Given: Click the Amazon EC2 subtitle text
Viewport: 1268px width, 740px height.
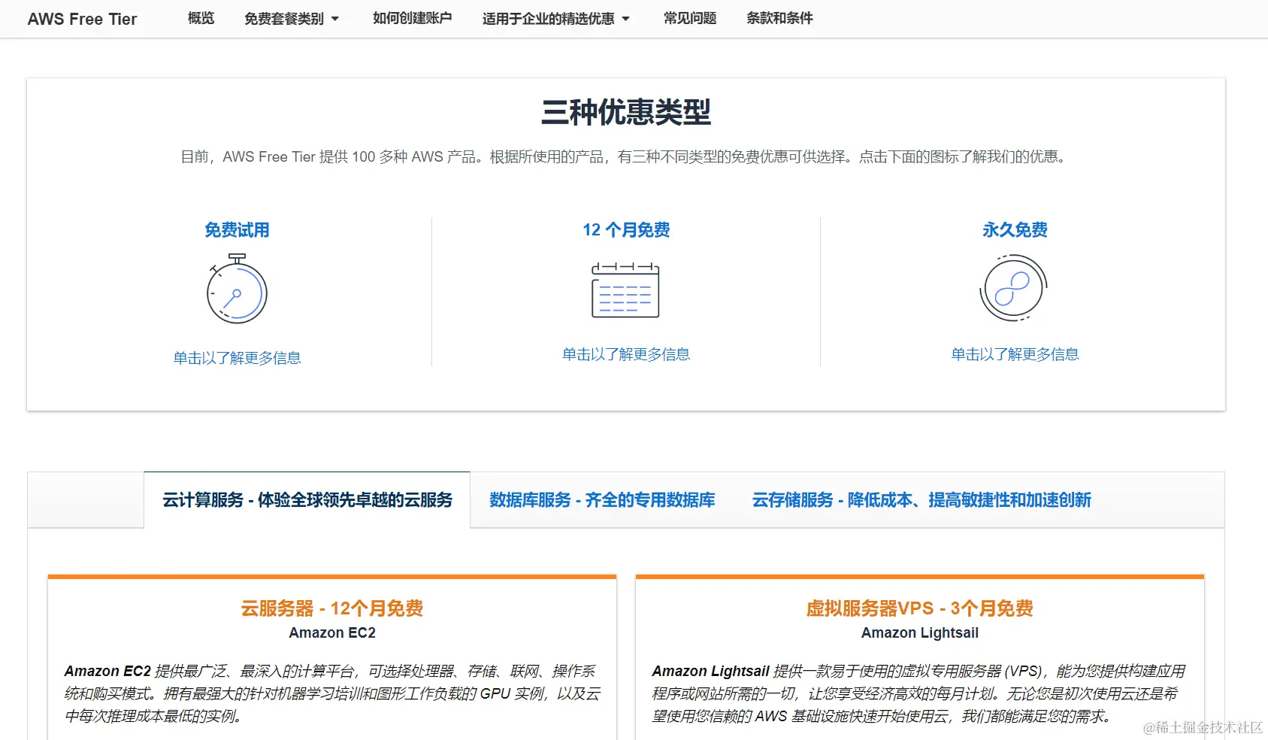Looking at the screenshot, I should (x=332, y=633).
